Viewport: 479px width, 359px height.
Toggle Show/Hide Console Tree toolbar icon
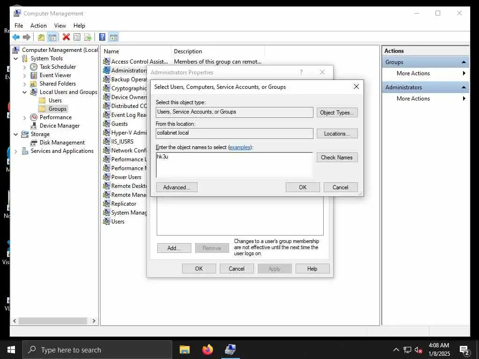[x=52, y=37]
